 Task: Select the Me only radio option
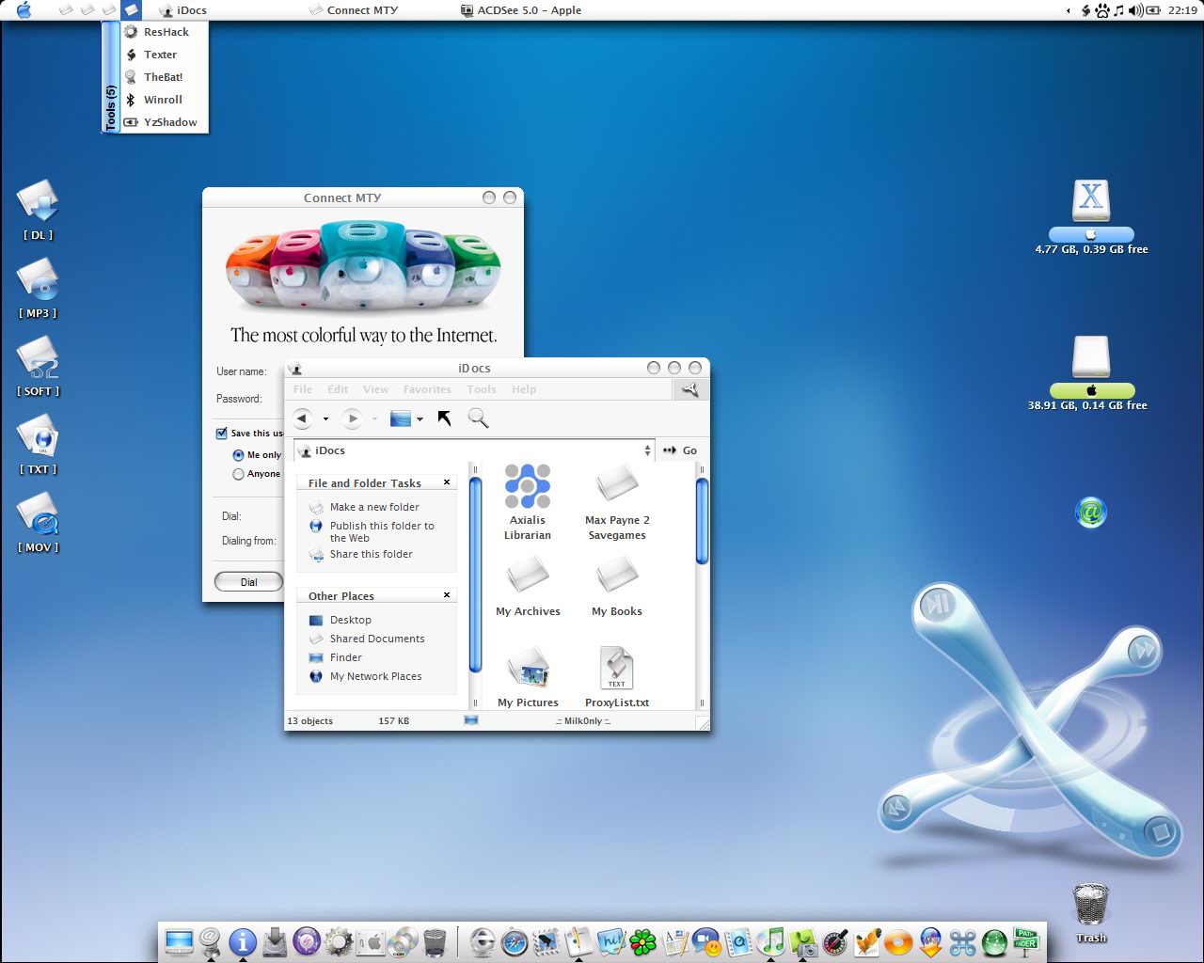(x=238, y=455)
